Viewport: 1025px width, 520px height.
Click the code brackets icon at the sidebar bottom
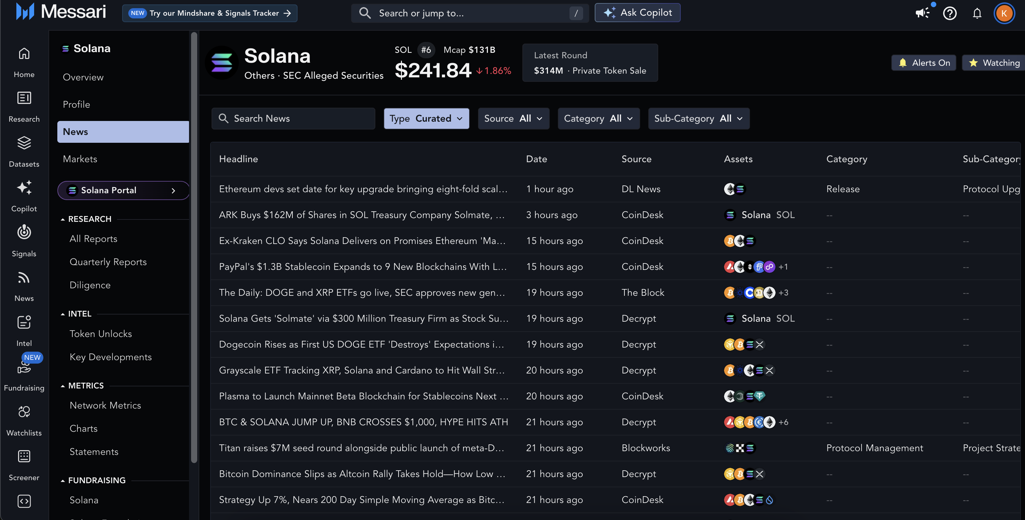pyautogui.click(x=24, y=501)
